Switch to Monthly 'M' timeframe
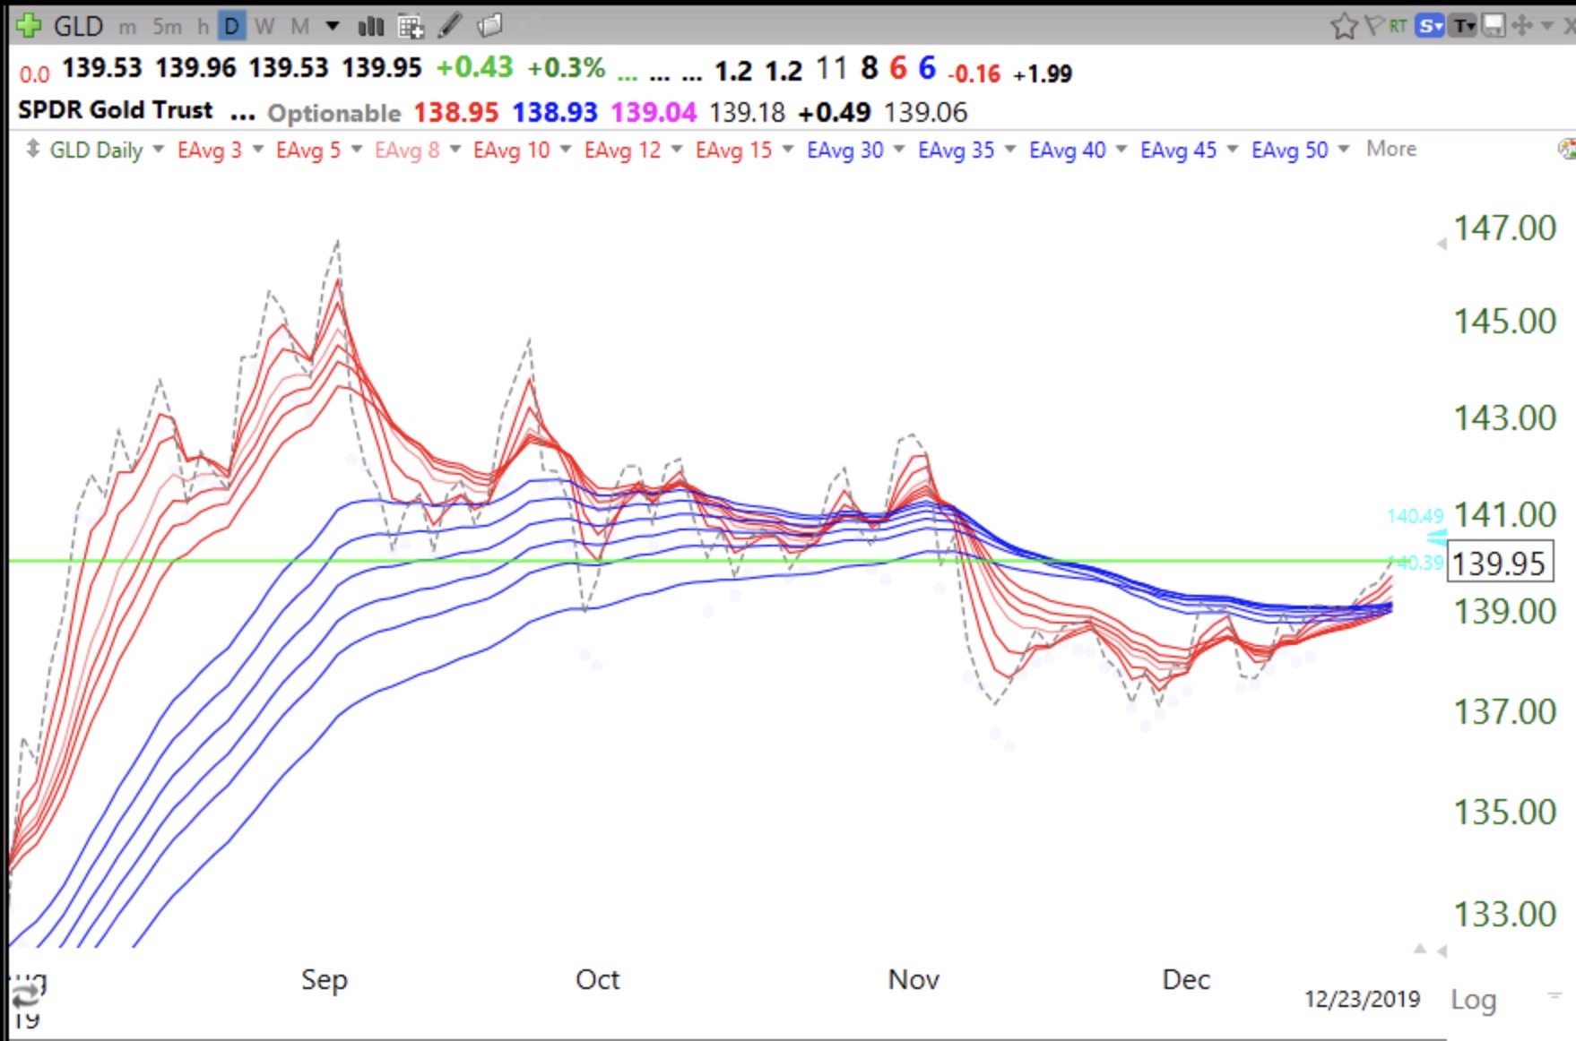Viewport: 1576px width, 1041px height. (x=300, y=27)
